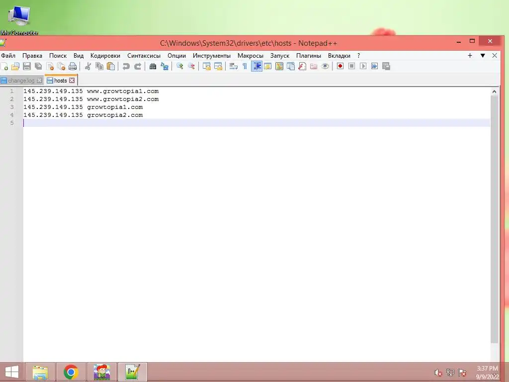The height and width of the screenshot is (382, 509).
Task: Click the Close All documents icon
Action: 61,66
